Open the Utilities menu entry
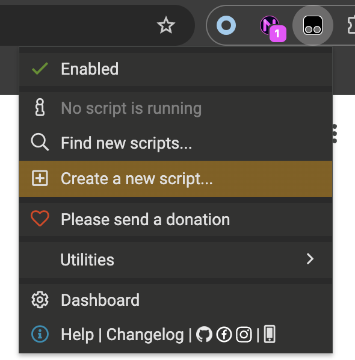Screen dimensions: 355x360 pos(176,259)
